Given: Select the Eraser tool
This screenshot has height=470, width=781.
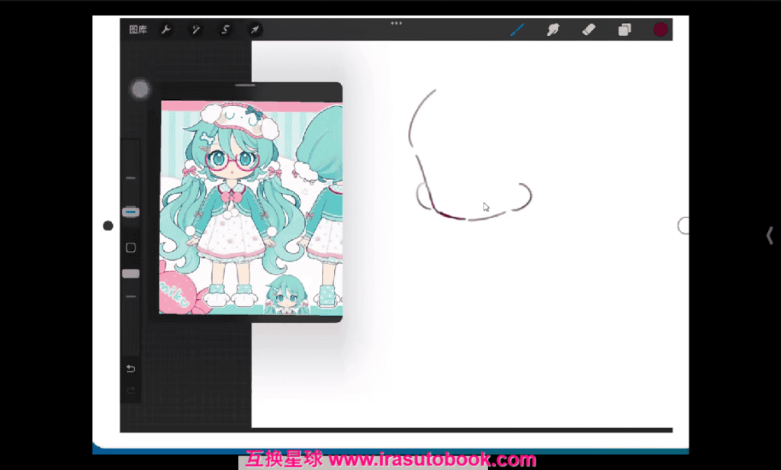Looking at the screenshot, I should tap(589, 30).
